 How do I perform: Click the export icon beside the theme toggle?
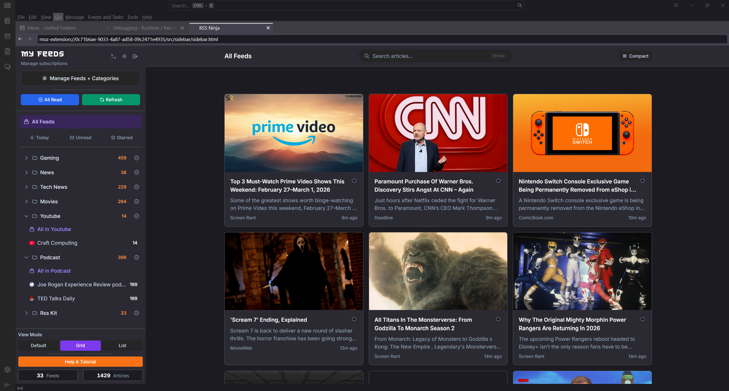(135, 56)
